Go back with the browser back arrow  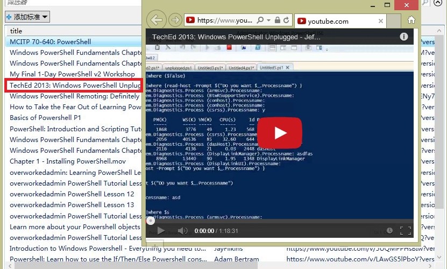(156, 20)
